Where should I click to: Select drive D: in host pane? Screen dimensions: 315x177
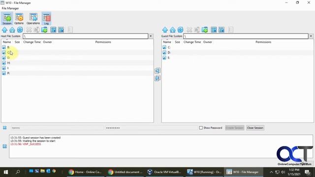click(x=77, y=58)
